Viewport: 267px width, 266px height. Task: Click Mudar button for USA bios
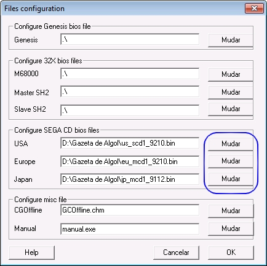coord(231,144)
